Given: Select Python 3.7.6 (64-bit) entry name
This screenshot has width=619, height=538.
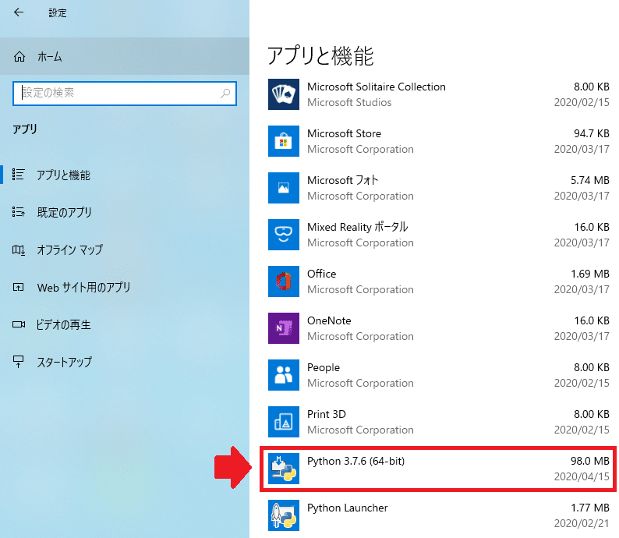Looking at the screenshot, I should 355,461.
